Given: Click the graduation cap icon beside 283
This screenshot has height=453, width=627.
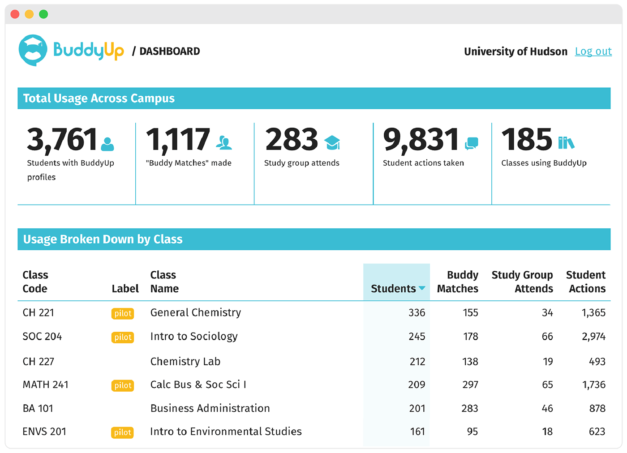Looking at the screenshot, I should [x=332, y=142].
